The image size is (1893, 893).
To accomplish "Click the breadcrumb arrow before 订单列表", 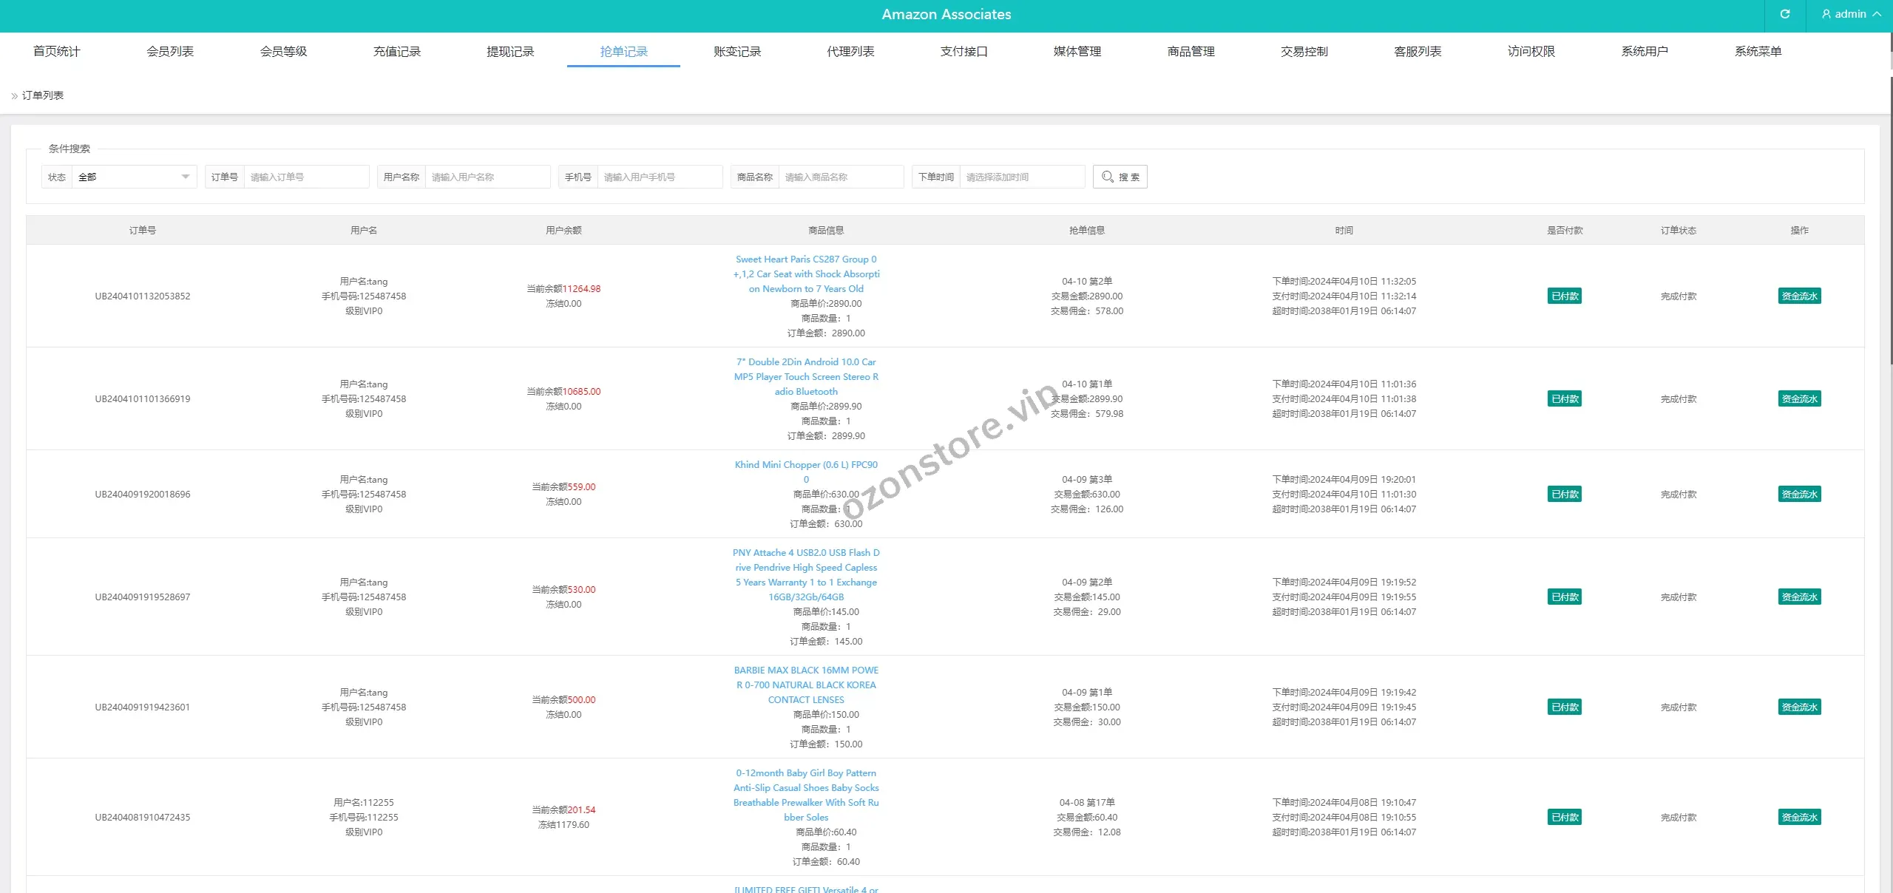I will pyautogui.click(x=14, y=96).
